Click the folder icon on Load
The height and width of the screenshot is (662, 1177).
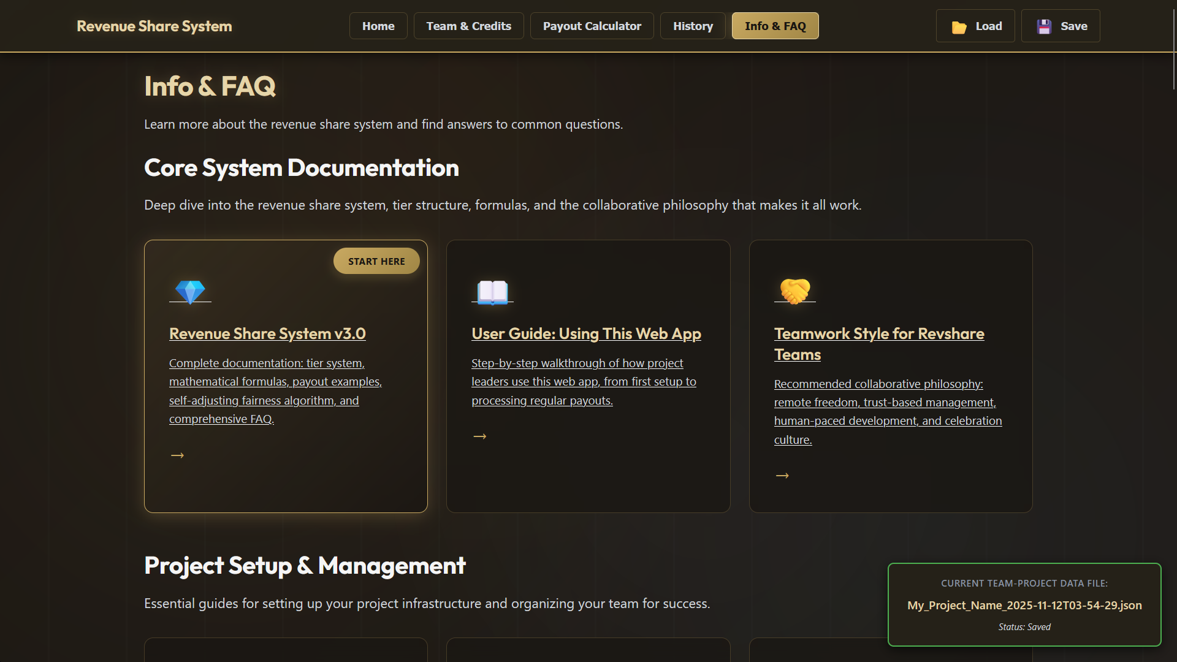[x=959, y=27]
